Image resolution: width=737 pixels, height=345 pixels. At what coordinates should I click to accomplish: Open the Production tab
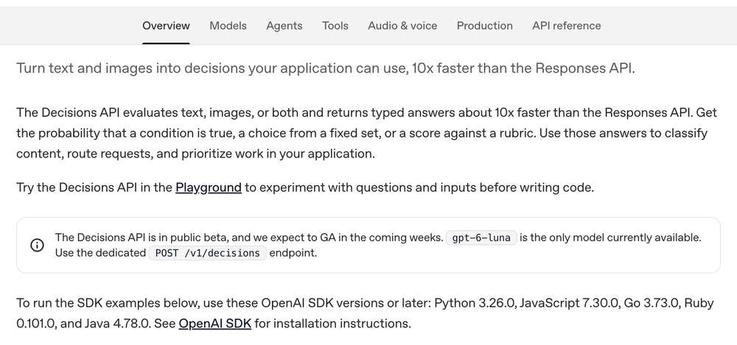(x=485, y=26)
